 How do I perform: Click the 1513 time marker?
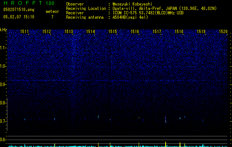pyautogui.click(x=69, y=32)
